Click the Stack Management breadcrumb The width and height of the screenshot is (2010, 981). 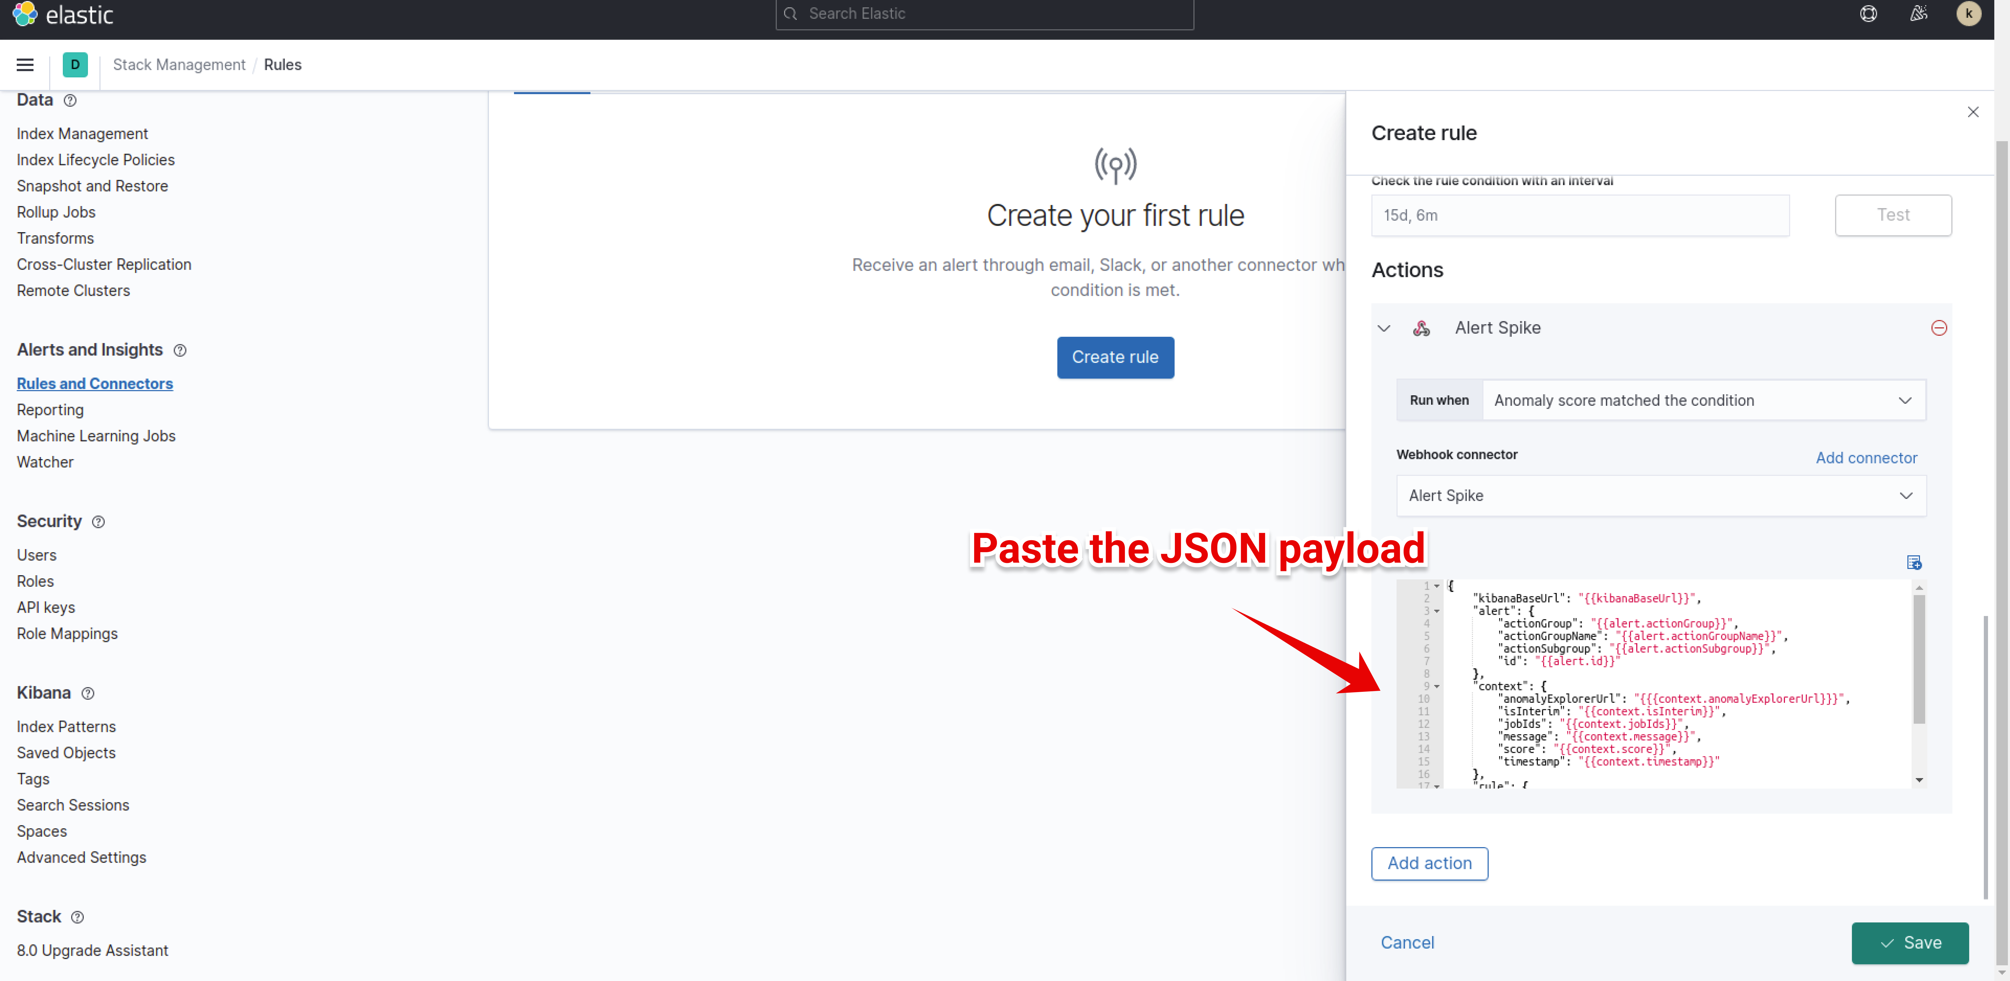[x=180, y=65]
